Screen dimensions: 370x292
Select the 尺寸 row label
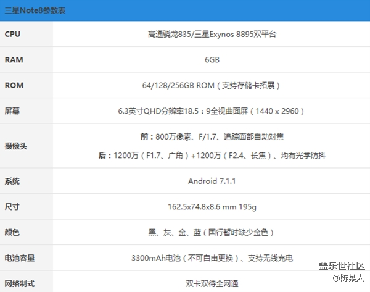12,207
